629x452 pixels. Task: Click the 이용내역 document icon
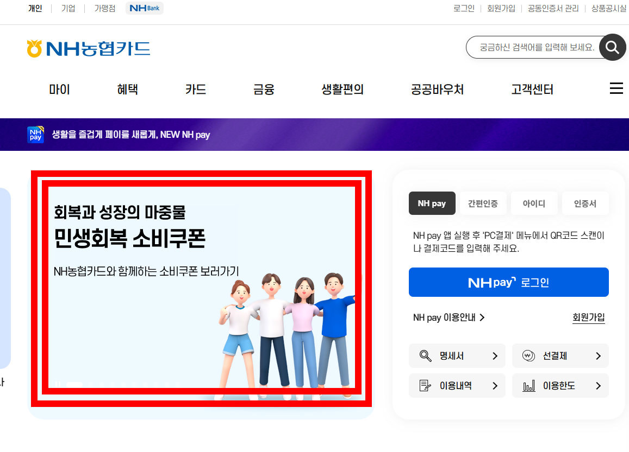click(425, 386)
